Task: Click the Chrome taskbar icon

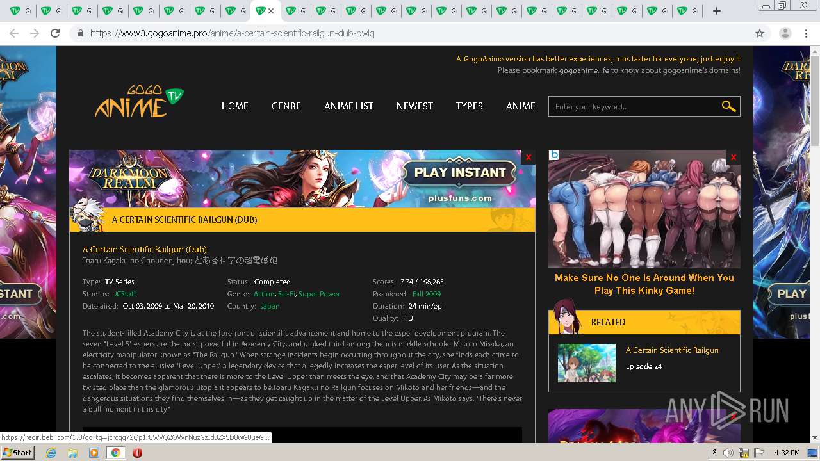Action: point(115,453)
